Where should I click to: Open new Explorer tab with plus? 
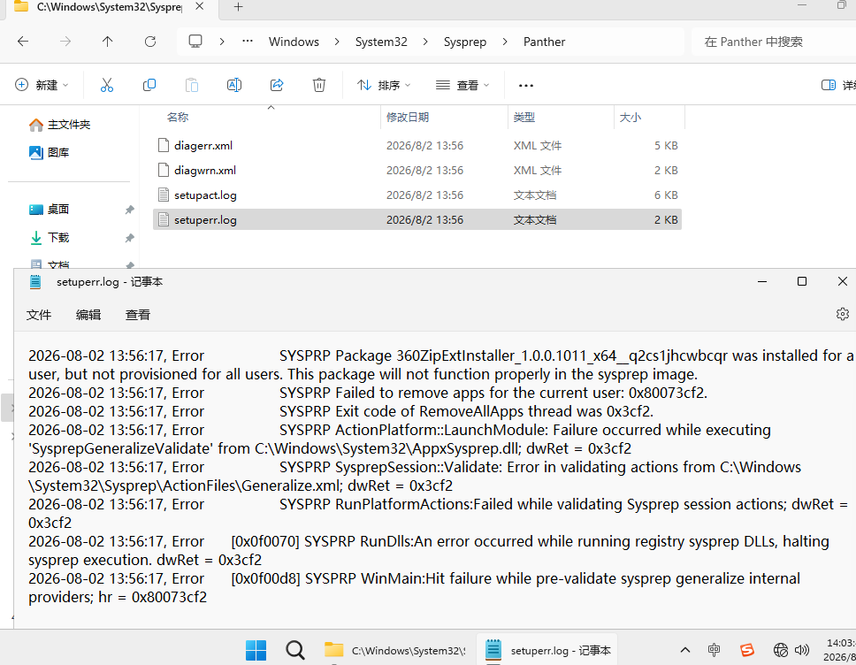(238, 7)
